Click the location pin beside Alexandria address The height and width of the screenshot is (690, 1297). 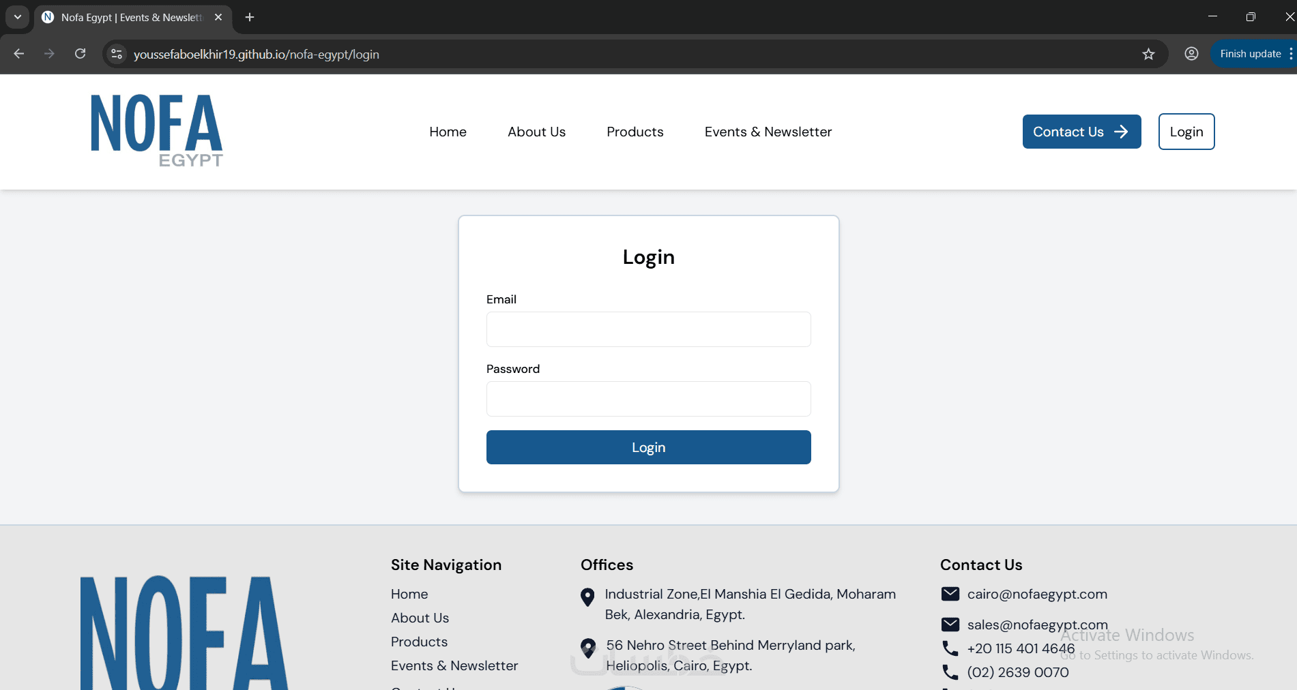(587, 597)
